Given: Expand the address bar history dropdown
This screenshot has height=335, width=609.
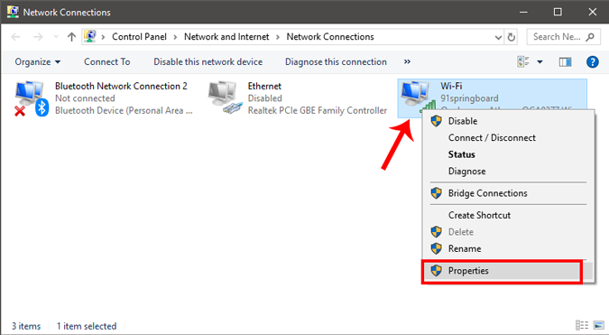Looking at the screenshot, I should click(498, 37).
